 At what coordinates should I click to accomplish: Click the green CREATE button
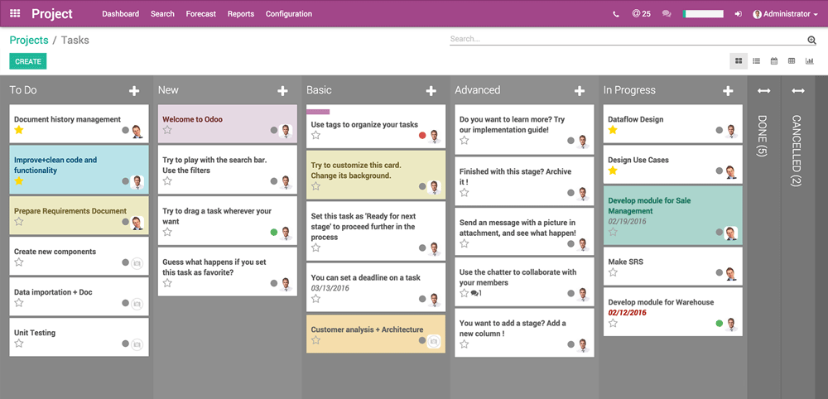pyautogui.click(x=28, y=61)
